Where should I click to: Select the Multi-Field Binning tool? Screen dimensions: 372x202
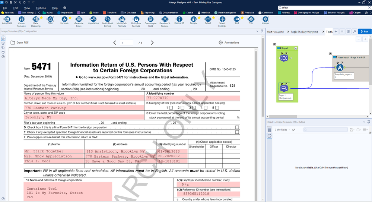pos(108,22)
